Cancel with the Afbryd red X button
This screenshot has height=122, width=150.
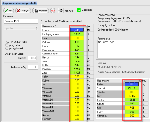[x=23, y=11]
